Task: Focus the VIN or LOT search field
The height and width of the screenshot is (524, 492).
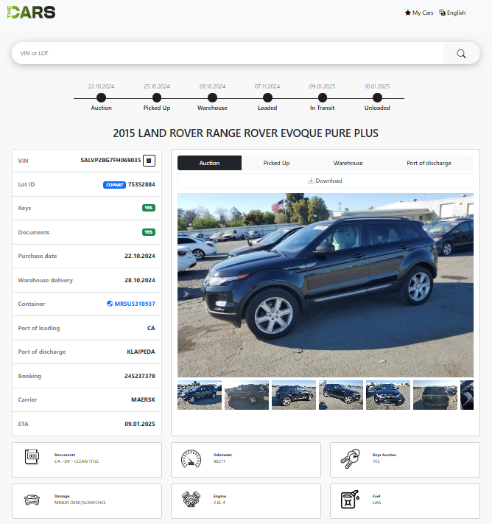Action: (x=228, y=53)
